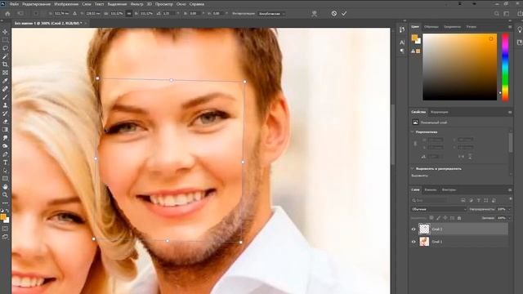Toggle lock all padlock icon
Viewport: 523px width, 294px height.
tap(459, 218)
